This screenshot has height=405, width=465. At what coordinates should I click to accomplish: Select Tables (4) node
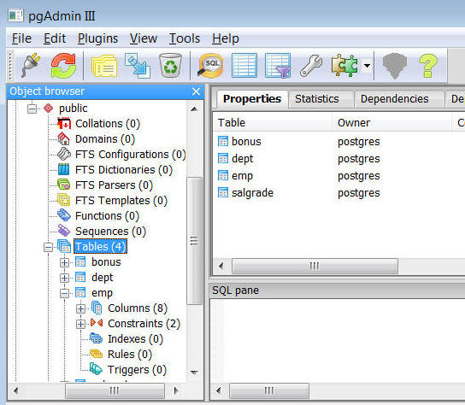[x=100, y=247]
